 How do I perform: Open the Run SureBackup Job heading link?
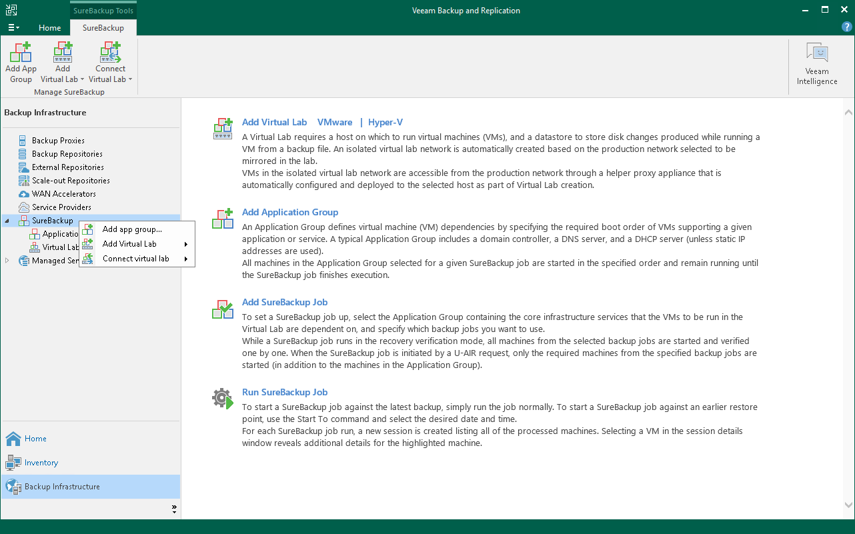coord(285,393)
